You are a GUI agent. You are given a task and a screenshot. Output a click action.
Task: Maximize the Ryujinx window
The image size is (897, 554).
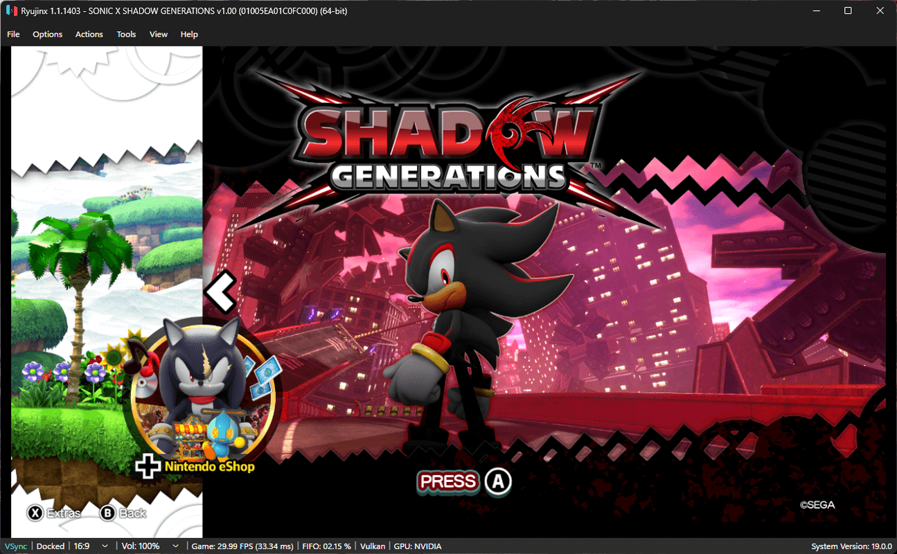click(848, 11)
